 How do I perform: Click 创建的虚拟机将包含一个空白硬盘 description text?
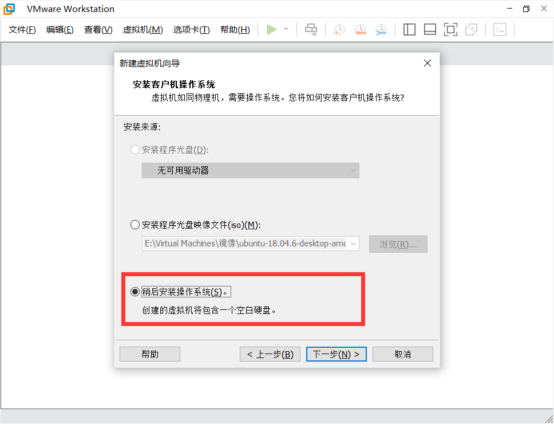209,311
